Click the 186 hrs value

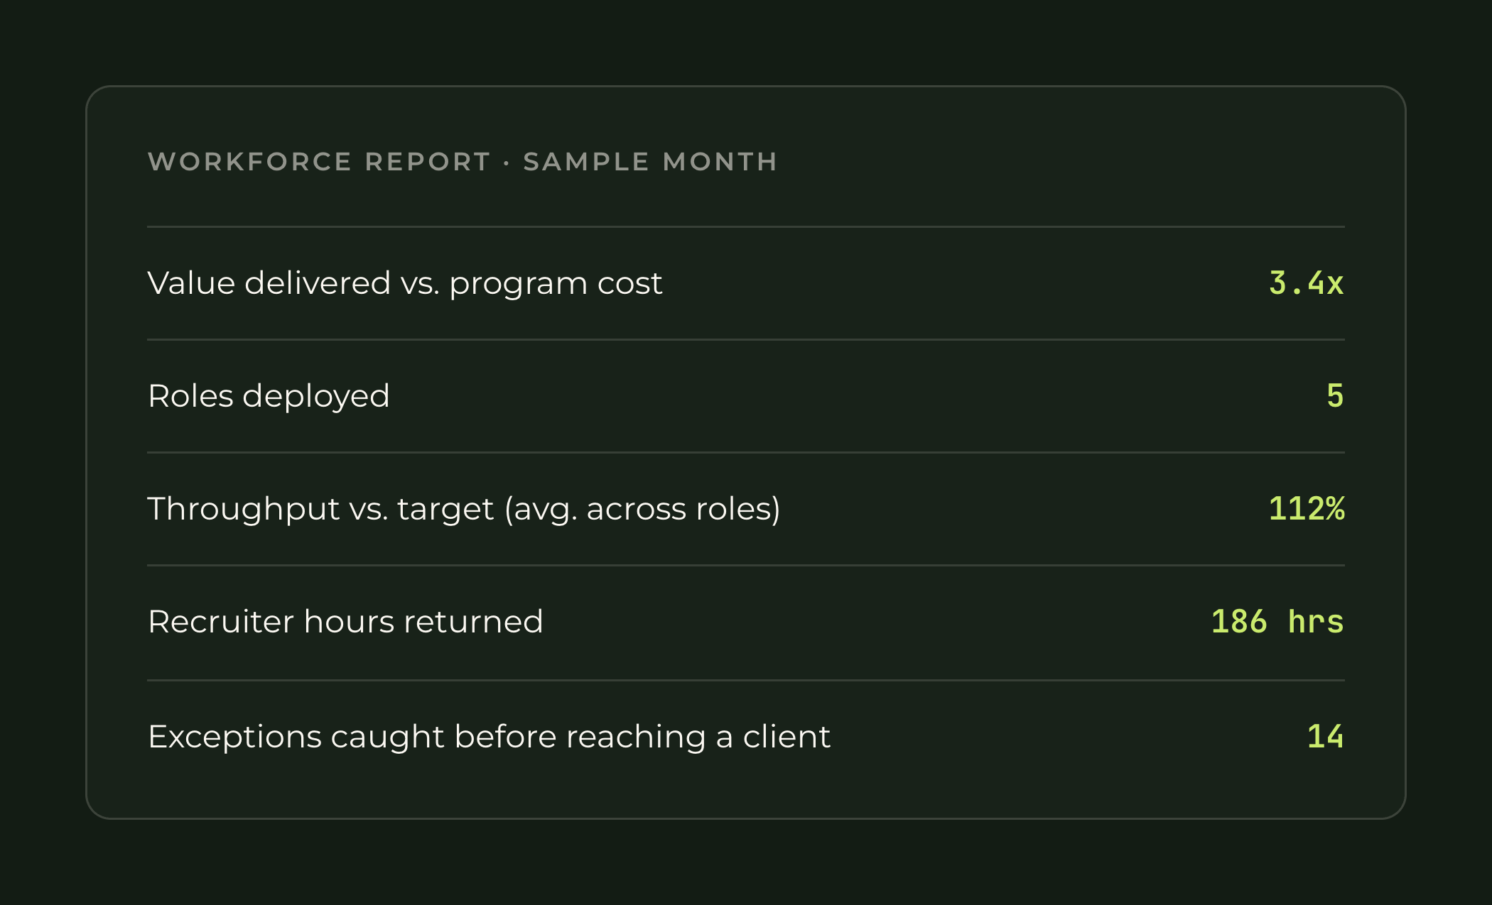coord(1277,621)
